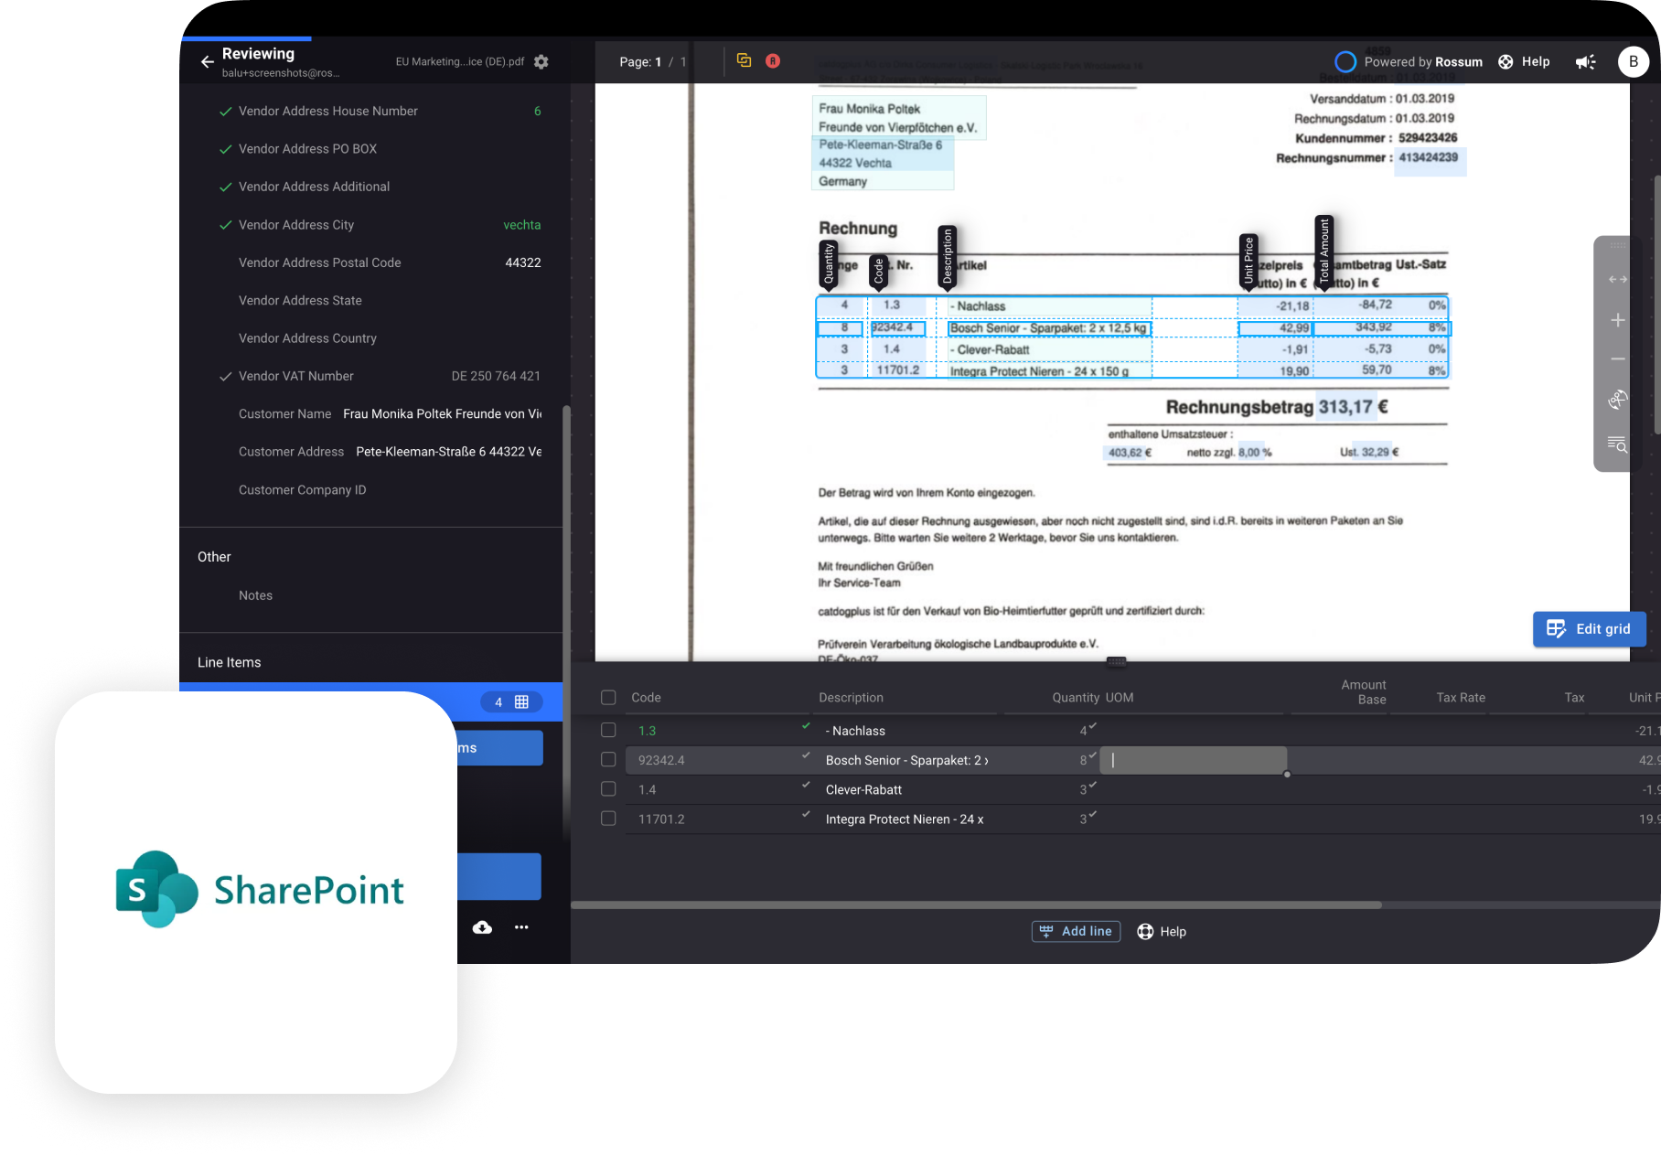Click the grid icon next to 4
The height and width of the screenshot is (1156, 1661).
[522, 702]
